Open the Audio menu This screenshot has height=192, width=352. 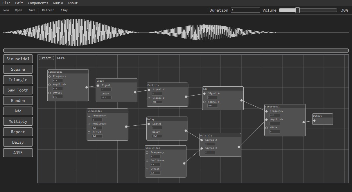(58, 3)
